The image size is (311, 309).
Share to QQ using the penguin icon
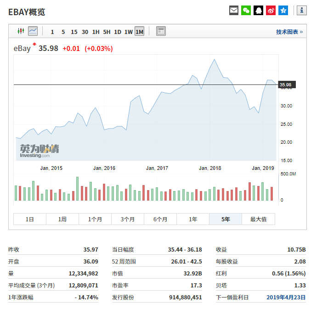258,10
